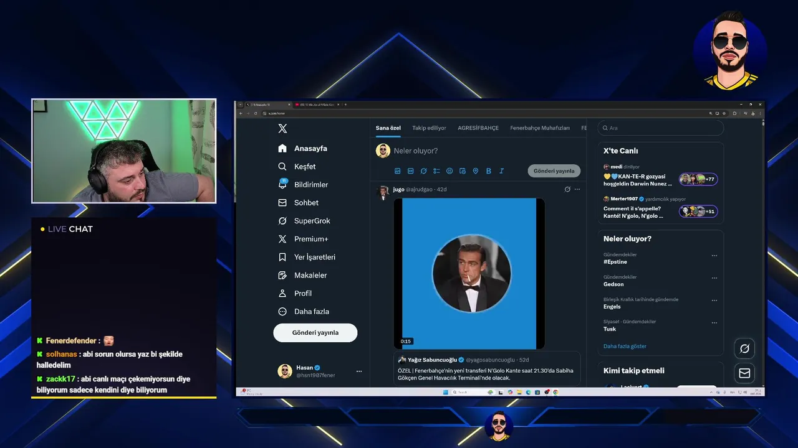Open the jugo post author avatar
Image resolution: width=798 pixels, height=448 pixels.
(383, 192)
